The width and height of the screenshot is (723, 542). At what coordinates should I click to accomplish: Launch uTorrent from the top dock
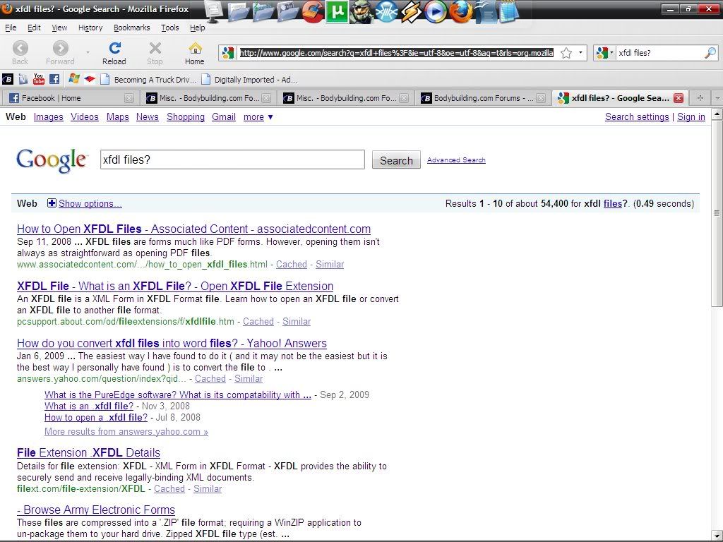click(x=337, y=12)
